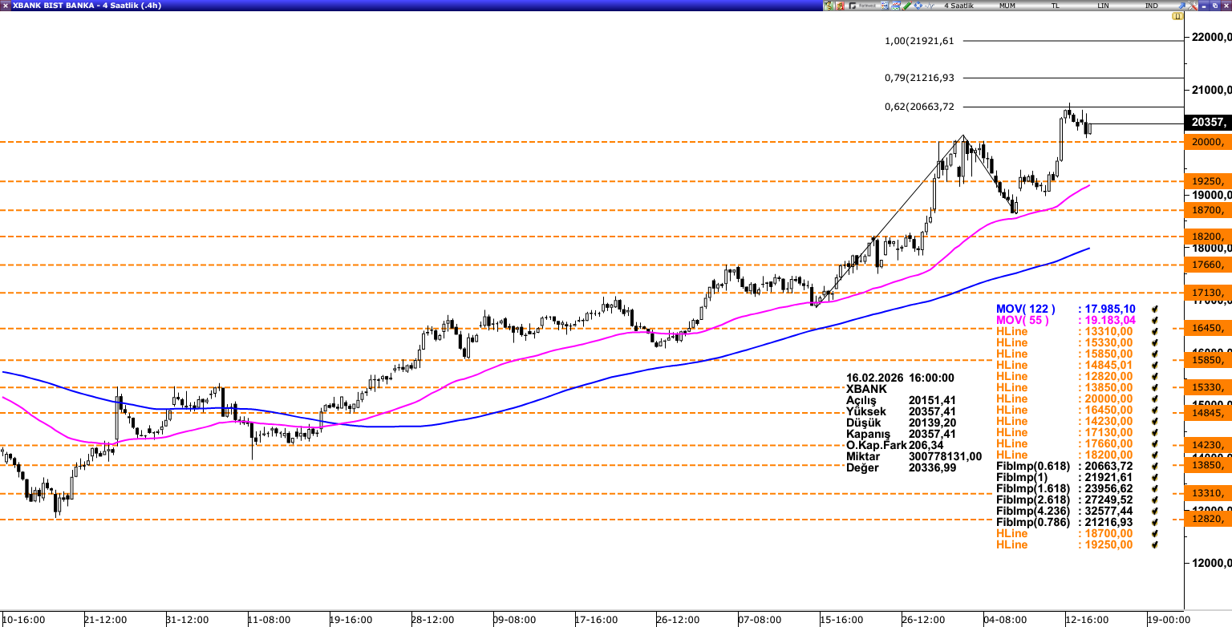
Task: Toggle the MOV(55) indicator checkmark
Action: coord(1155,320)
